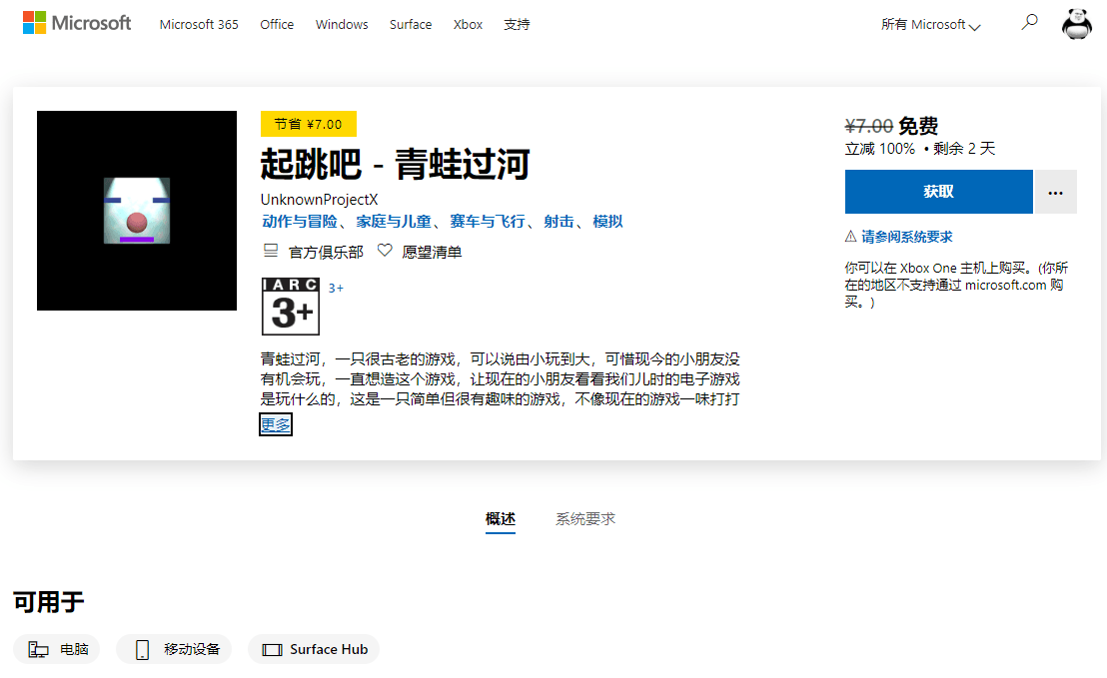Open the 请参阅系统要求 link
The height and width of the screenshot is (678, 1107).
click(x=907, y=237)
